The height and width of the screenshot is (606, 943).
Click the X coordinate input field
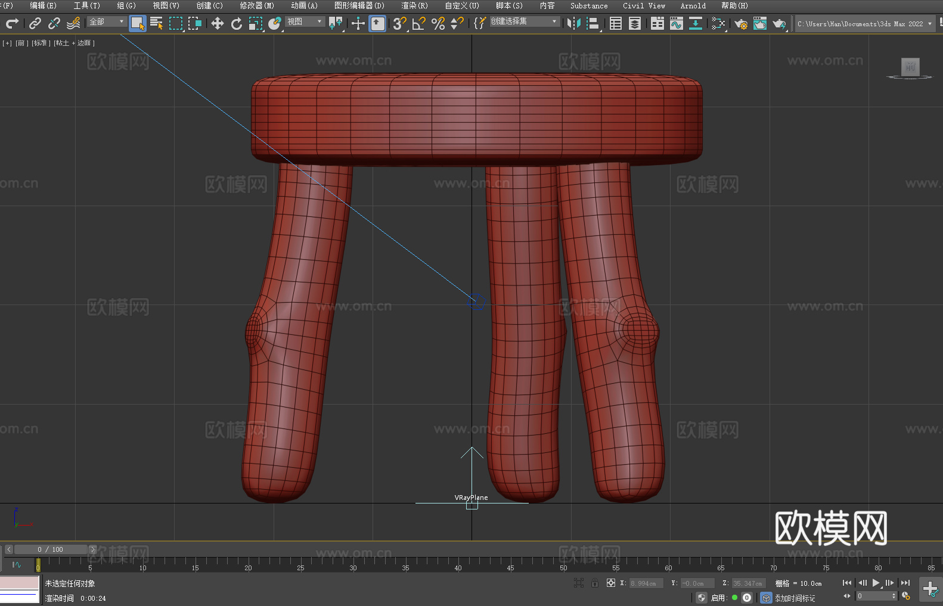coord(646,583)
